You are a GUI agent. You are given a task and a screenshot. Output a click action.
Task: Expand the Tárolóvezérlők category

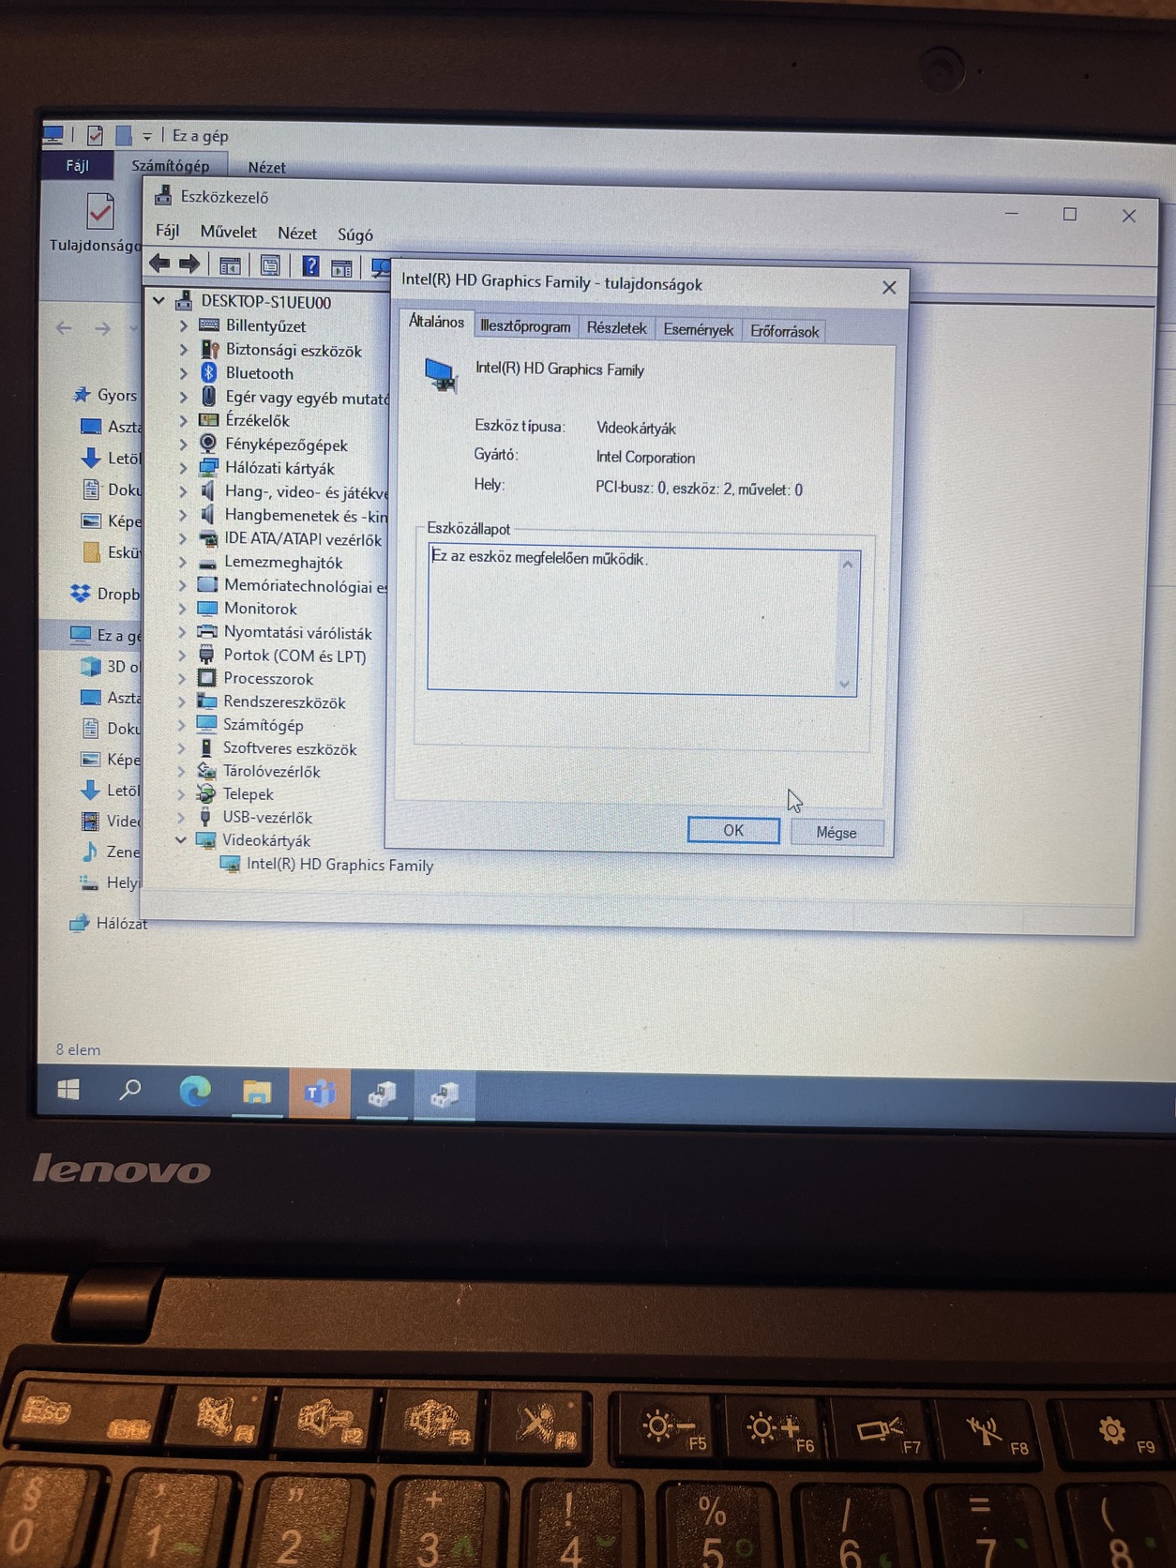[x=181, y=771]
